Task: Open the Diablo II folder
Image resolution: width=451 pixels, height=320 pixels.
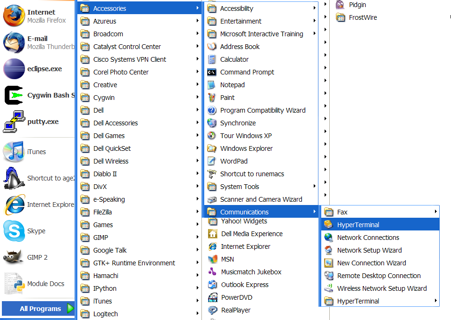Action: (x=140, y=174)
